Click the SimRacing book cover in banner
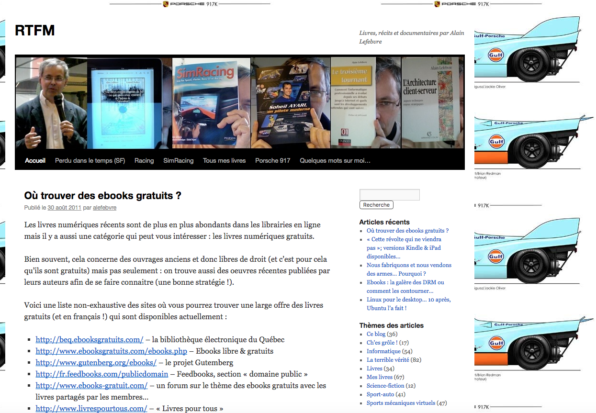 click(x=211, y=103)
